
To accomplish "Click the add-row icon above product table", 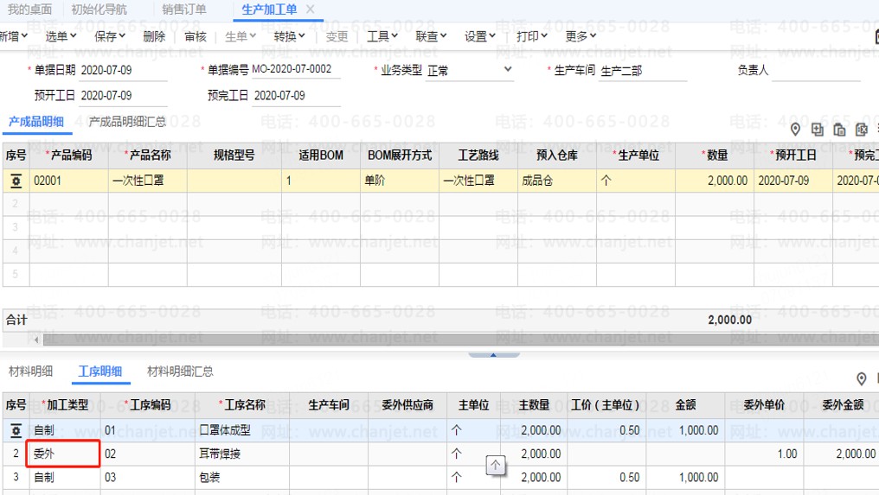I will coord(818,130).
